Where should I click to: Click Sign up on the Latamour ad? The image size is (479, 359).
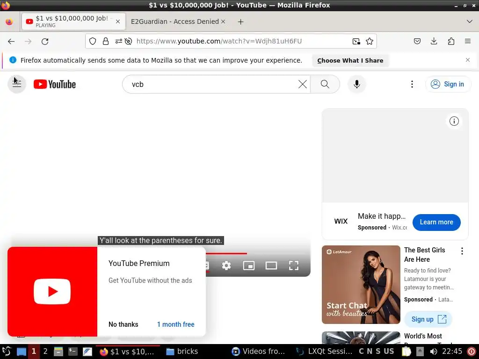click(428, 319)
